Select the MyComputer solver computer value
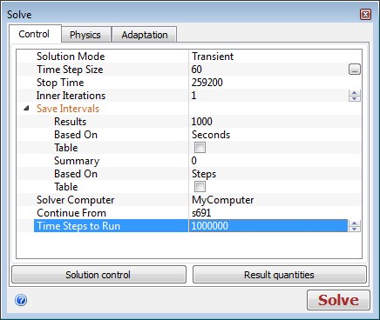The width and height of the screenshot is (380, 320). coord(223,200)
